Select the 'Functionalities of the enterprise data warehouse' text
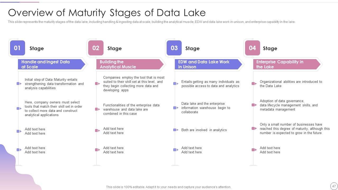338x190 pixels. pos(131,109)
